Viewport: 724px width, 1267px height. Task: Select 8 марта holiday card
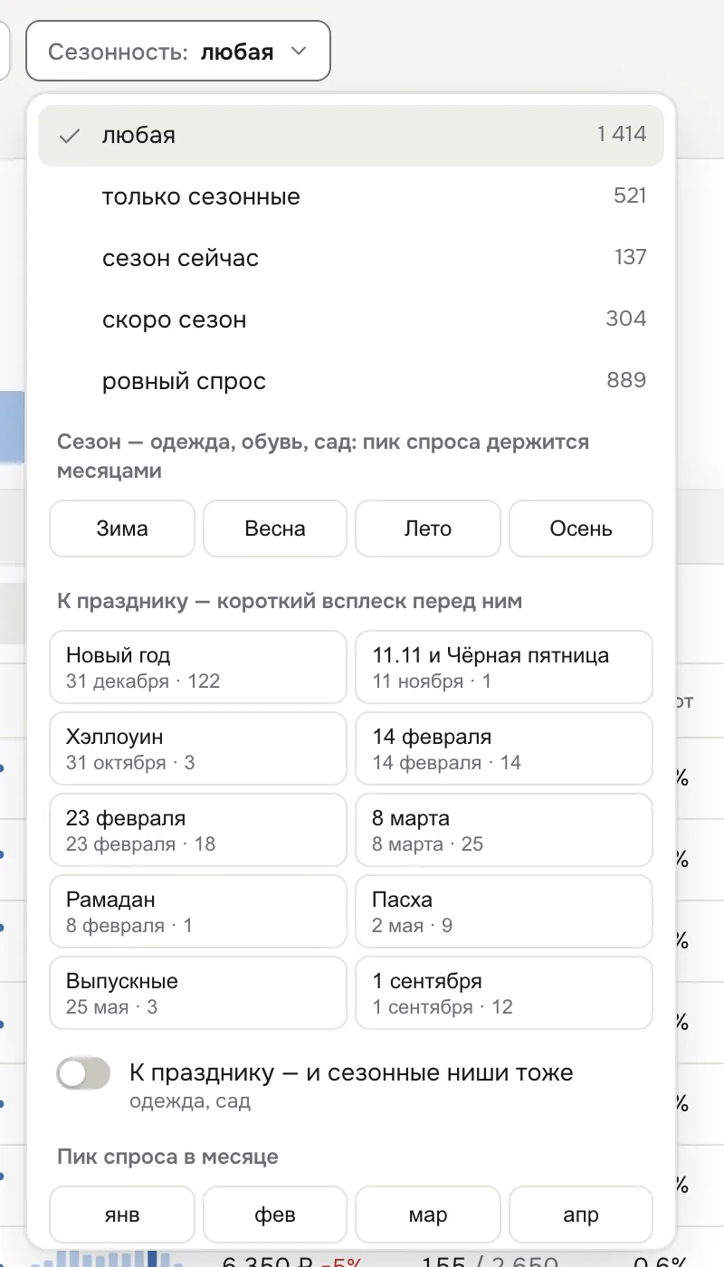coord(504,830)
